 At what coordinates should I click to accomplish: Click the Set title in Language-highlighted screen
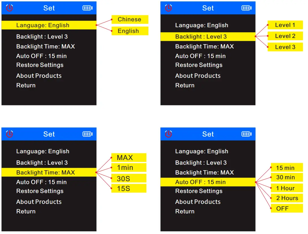(x=49, y=8)
